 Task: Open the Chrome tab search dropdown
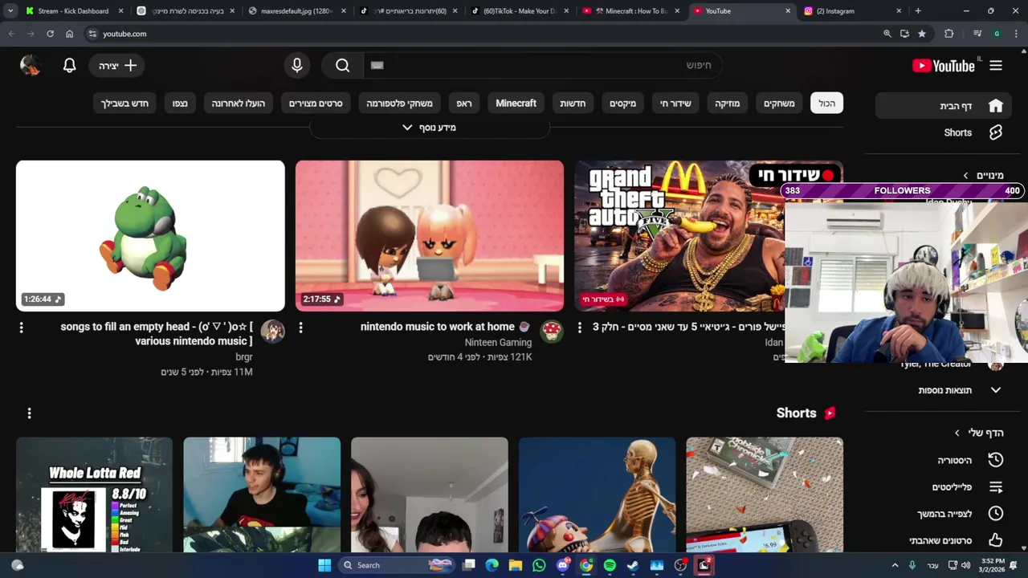pyautogui.click(x=10, y=11)
